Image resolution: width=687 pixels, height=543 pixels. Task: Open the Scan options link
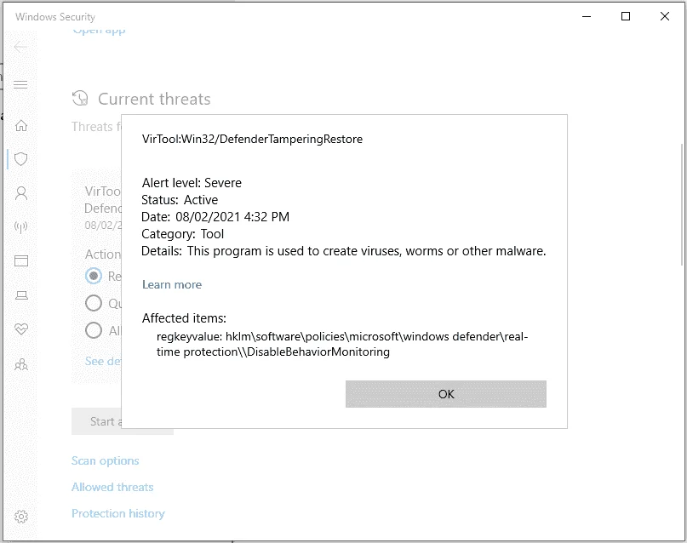click(x=106, y=460)
